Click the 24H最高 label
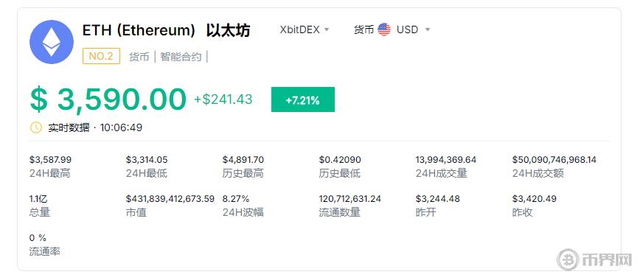 point(50,173)
